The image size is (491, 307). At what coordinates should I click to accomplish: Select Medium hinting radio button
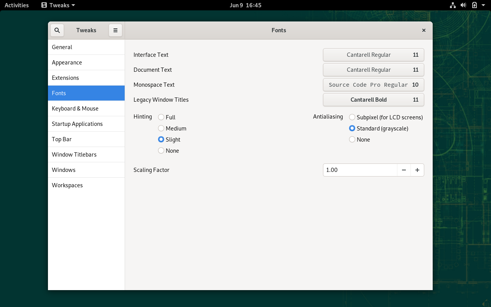(161, 129)
